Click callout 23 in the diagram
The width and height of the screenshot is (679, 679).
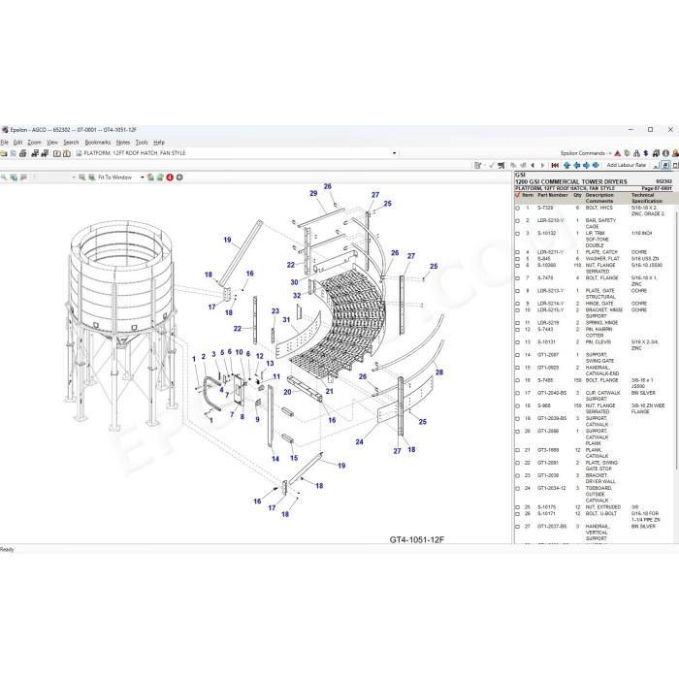pyautogui.click(x=275, y=311)
